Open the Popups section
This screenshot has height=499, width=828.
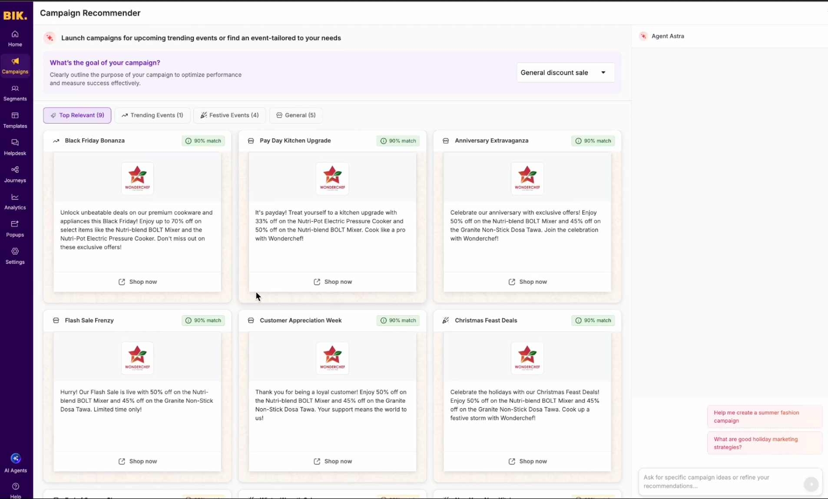(x=15, y=228)
